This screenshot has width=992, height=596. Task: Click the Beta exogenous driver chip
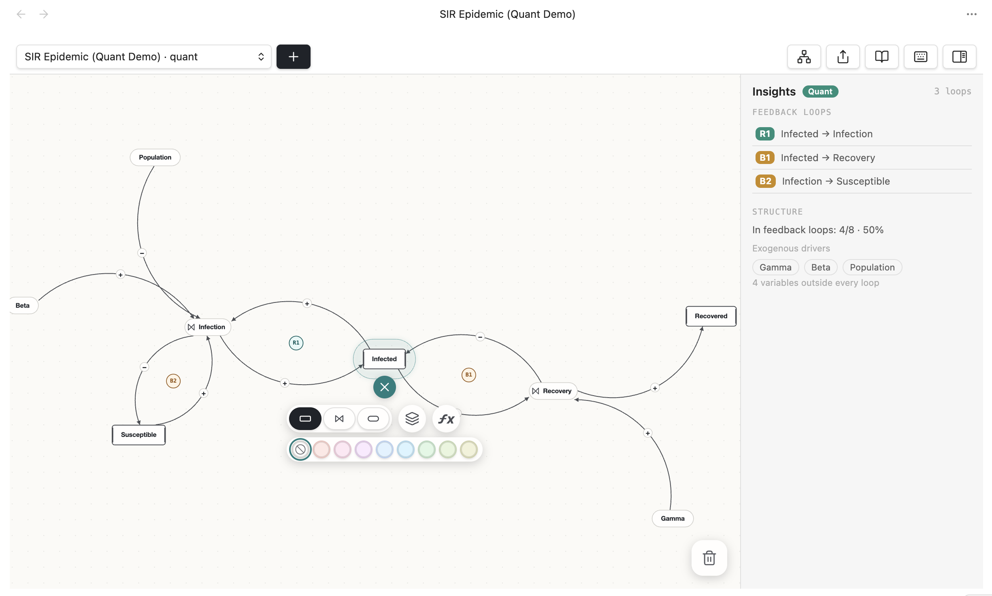(821, 267)
